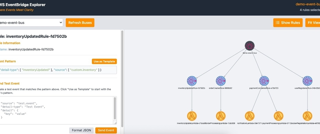Select the orderCreatedRule node icon
The image size is (320, 134).
[220, 81]
